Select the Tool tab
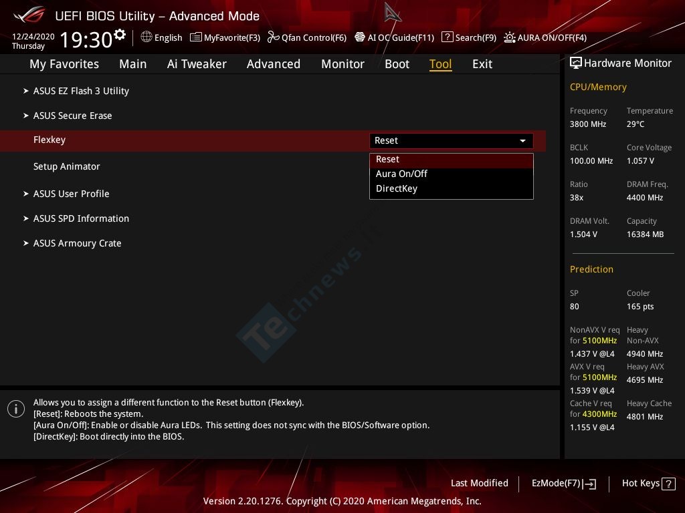685x513 pixels. click(440, 64)
